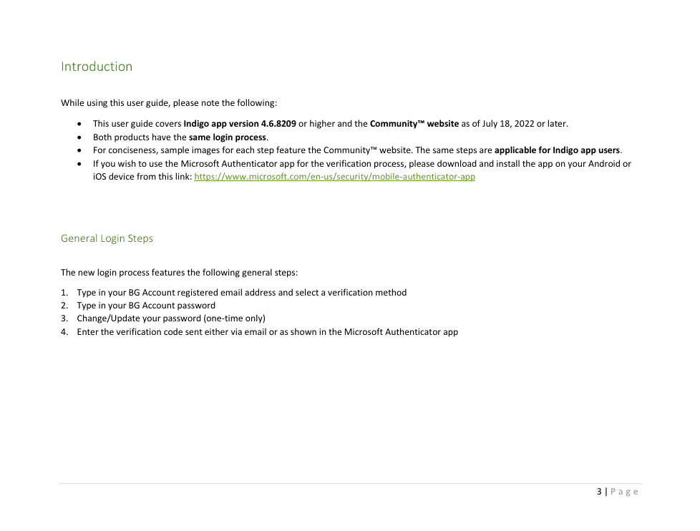Select step 2 'Type in your BG Account password'
The height and width of the screenshot is (531, 700).
pyautogui.click(x=146, y=306)
